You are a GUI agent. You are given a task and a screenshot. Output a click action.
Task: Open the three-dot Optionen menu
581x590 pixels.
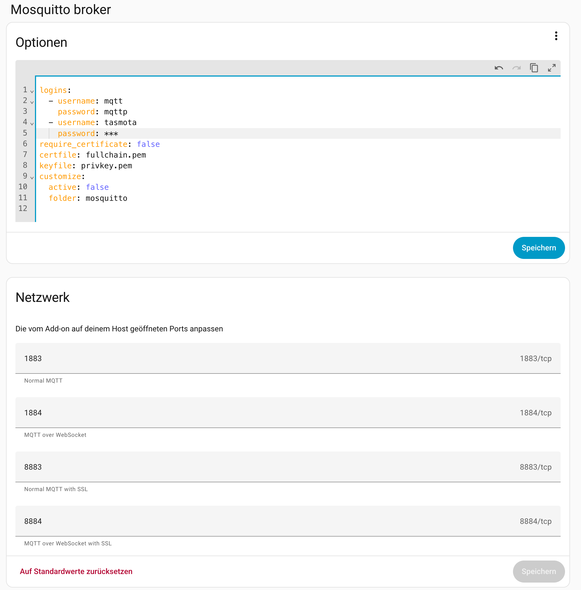[x=556, y=36]
